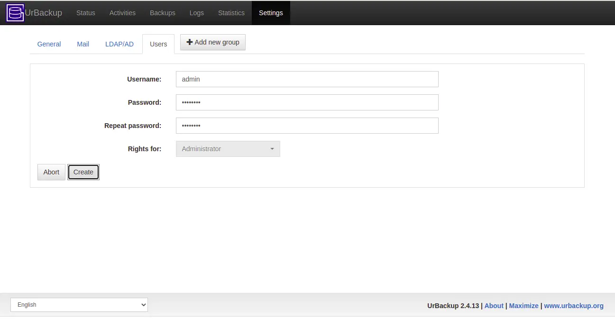Select the Settings navigation item
The height and width of the screenshot is (319, 615).
tap(271, 13)
